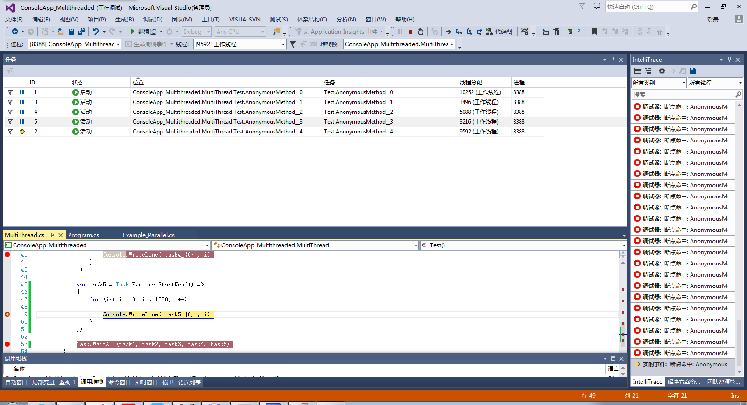Toggle flag on task row ID 2
747x405 pixels.
[x=10, y=132]
